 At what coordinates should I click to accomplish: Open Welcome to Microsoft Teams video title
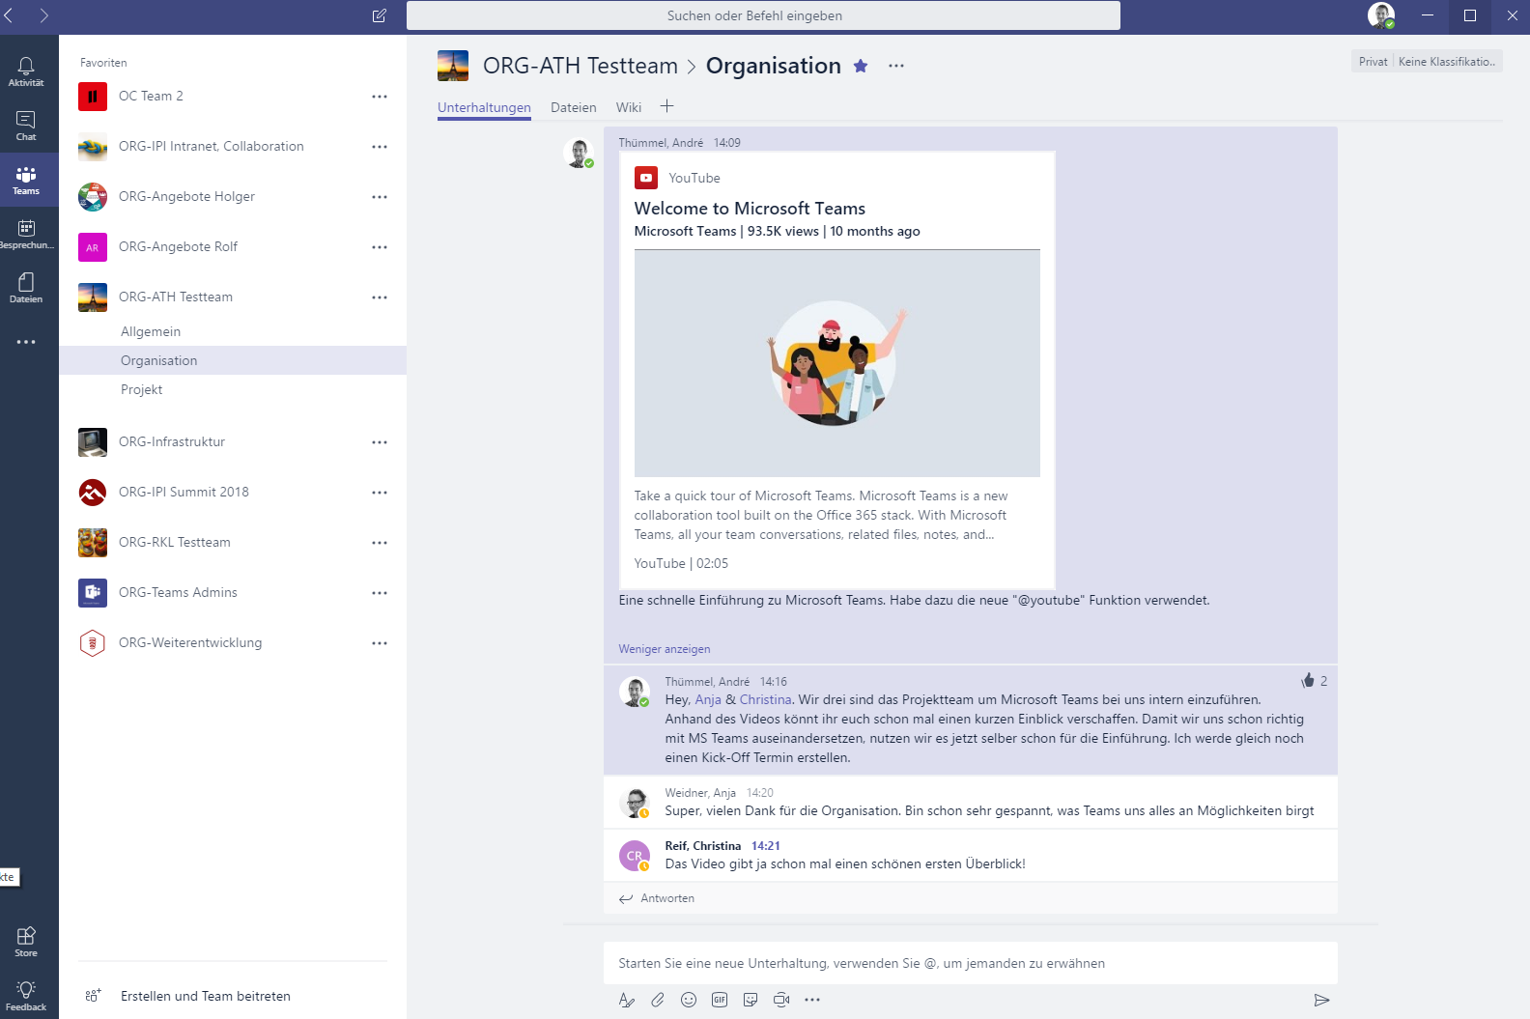click(750, 209)
